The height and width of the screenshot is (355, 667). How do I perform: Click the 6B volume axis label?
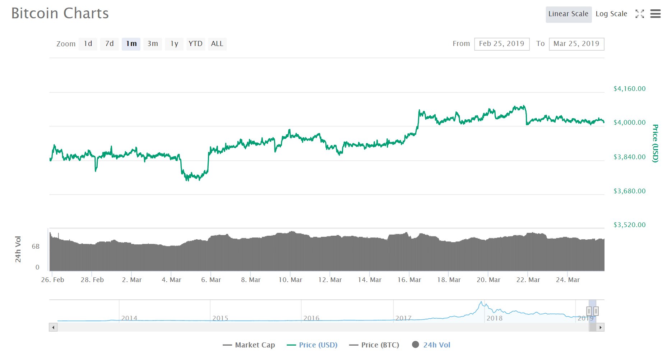pyautogui.click(x=36, y=246)
